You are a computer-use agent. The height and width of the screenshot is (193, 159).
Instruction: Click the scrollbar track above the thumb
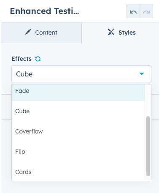[148, 100]
